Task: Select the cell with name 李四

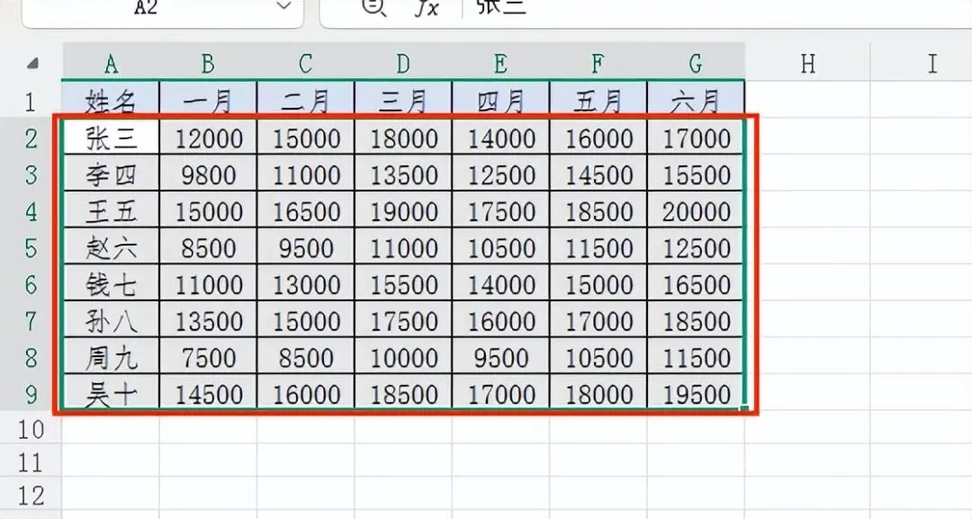Action: click(111, 174)
